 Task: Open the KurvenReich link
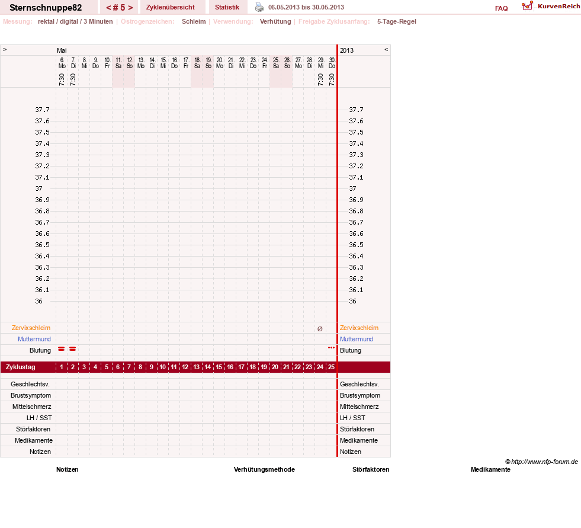pos(558,7)
